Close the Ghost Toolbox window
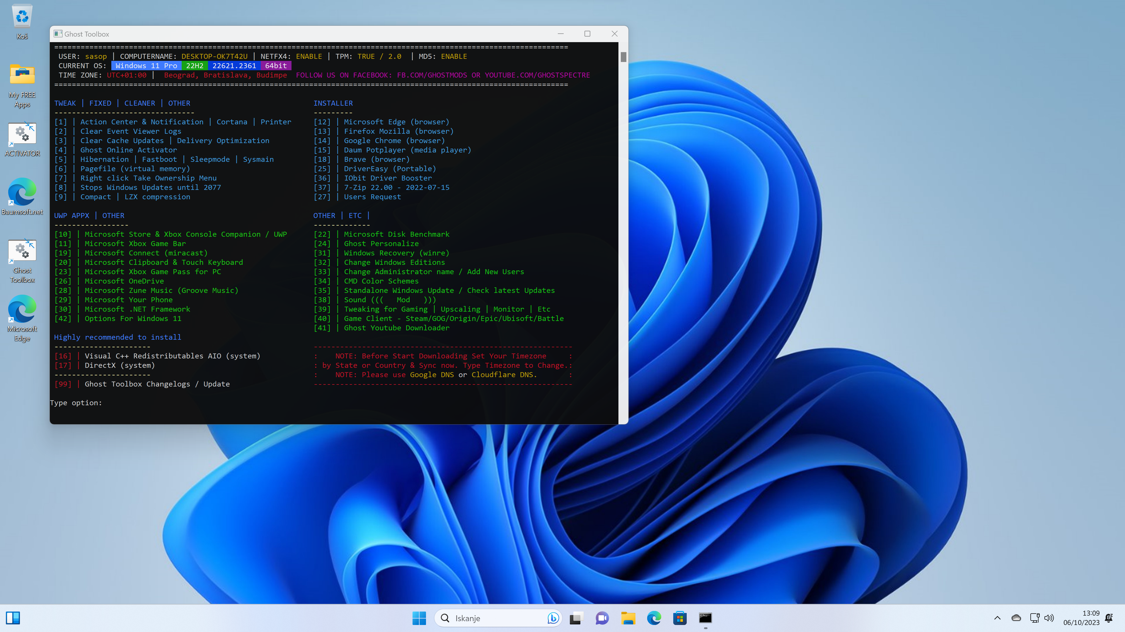Screen dimensions: 1125x632 614,34
